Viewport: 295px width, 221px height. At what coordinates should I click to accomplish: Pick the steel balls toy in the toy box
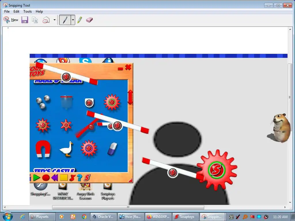click(43, 102)
